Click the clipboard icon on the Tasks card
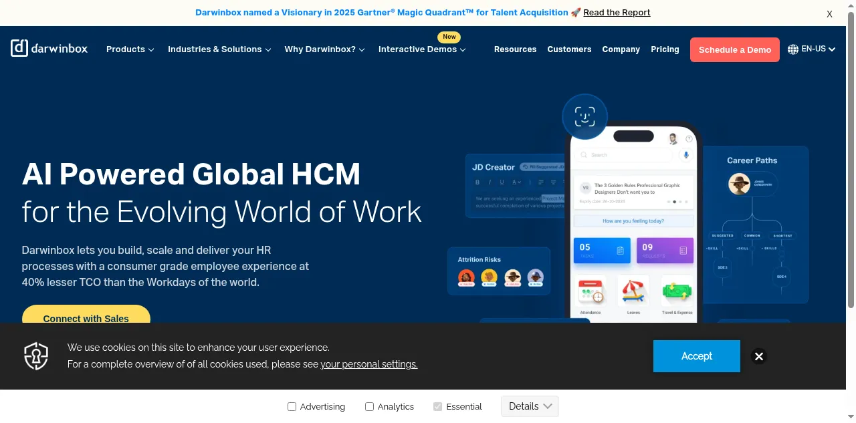 click(621, 251)
